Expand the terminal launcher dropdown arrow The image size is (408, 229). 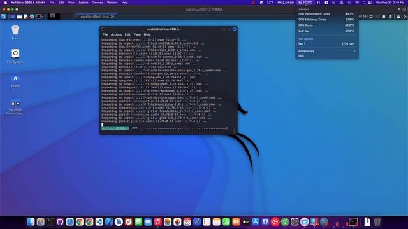[43, 17]
